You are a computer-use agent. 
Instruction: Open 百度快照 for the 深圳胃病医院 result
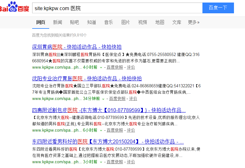pos(115,67)
